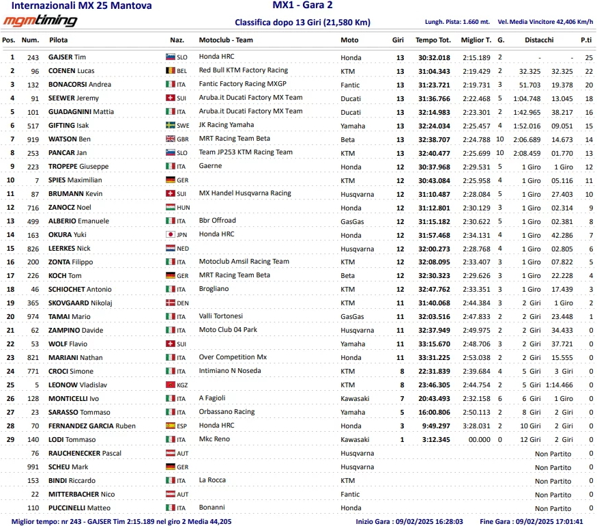This screenshot has height=526, width=597.
Task: Click Lungh. Pista 1.660 mt. text
Action: tap(457, 22)
